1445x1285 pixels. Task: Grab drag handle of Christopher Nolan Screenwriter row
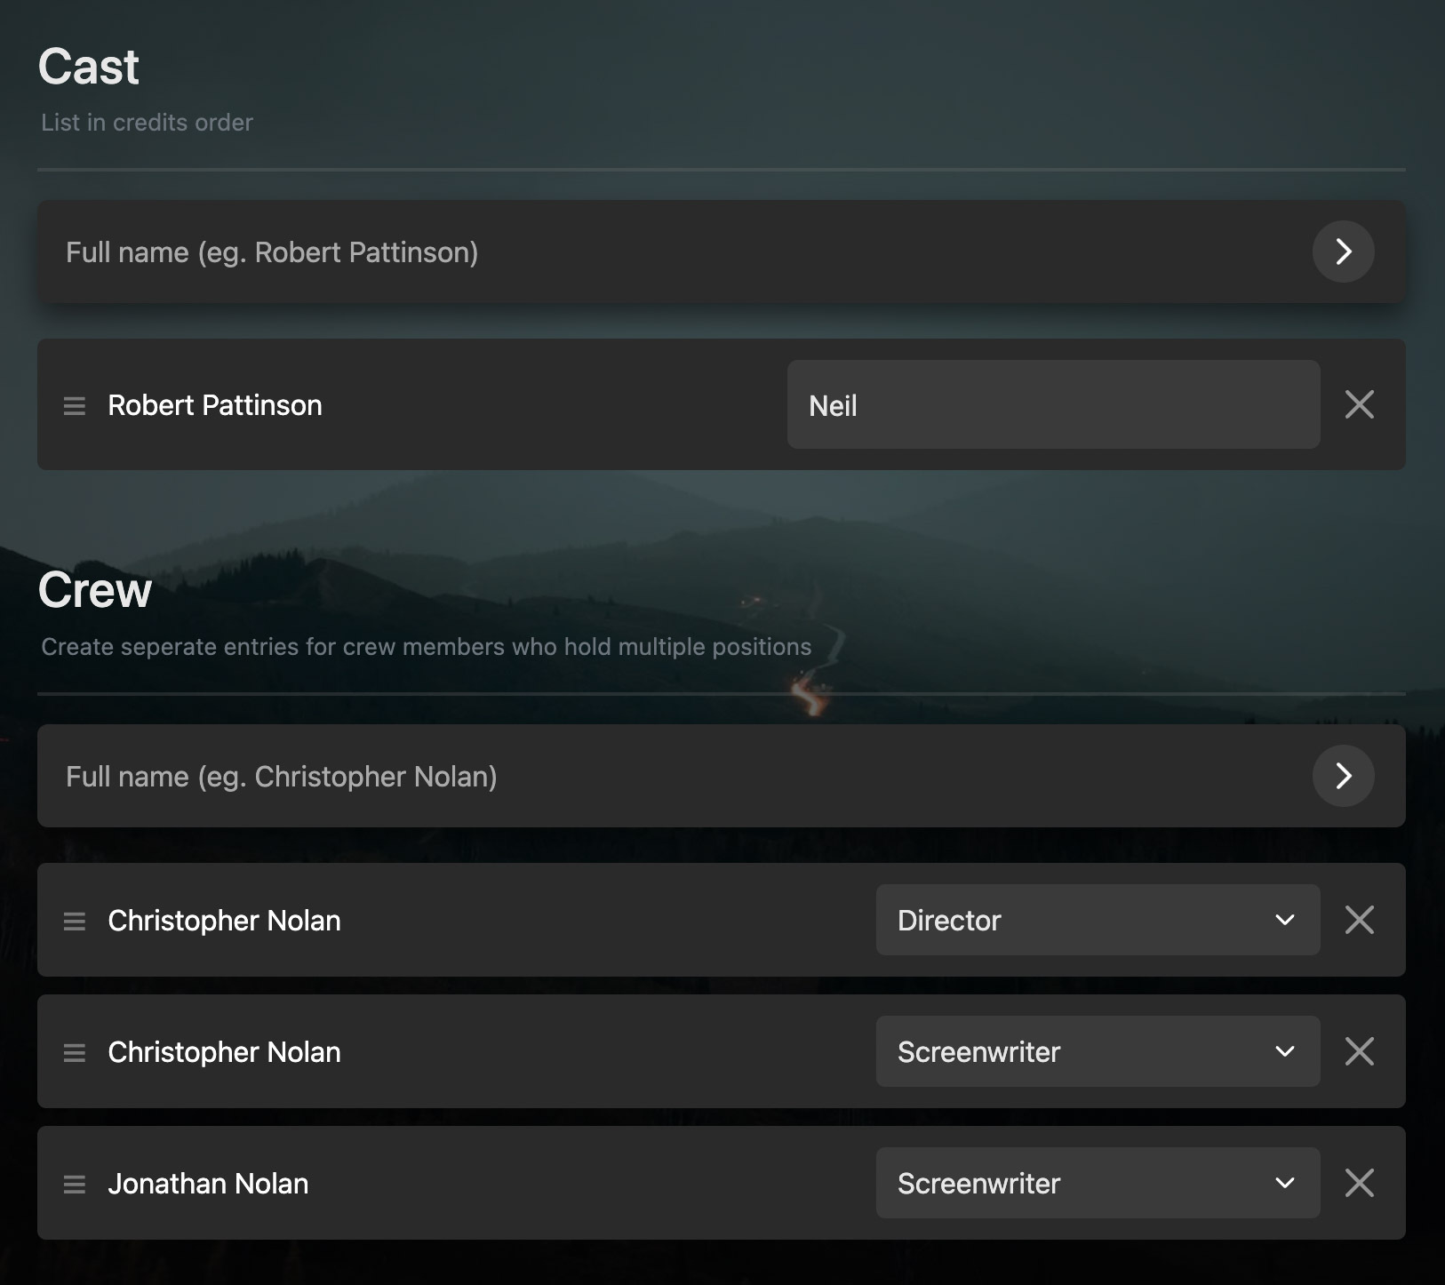pos(75,1053)
